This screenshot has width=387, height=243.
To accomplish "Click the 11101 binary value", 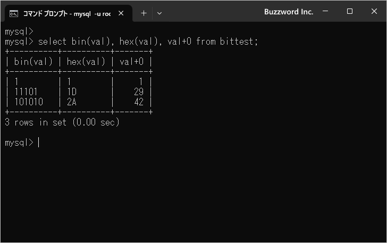I will coord(26,92).
